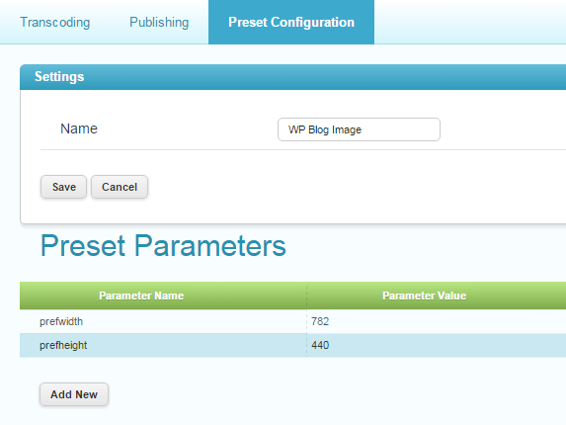
Task: Click the blank area right of the Cancel button
Action: pyautogui.click(x=357, y=187)
